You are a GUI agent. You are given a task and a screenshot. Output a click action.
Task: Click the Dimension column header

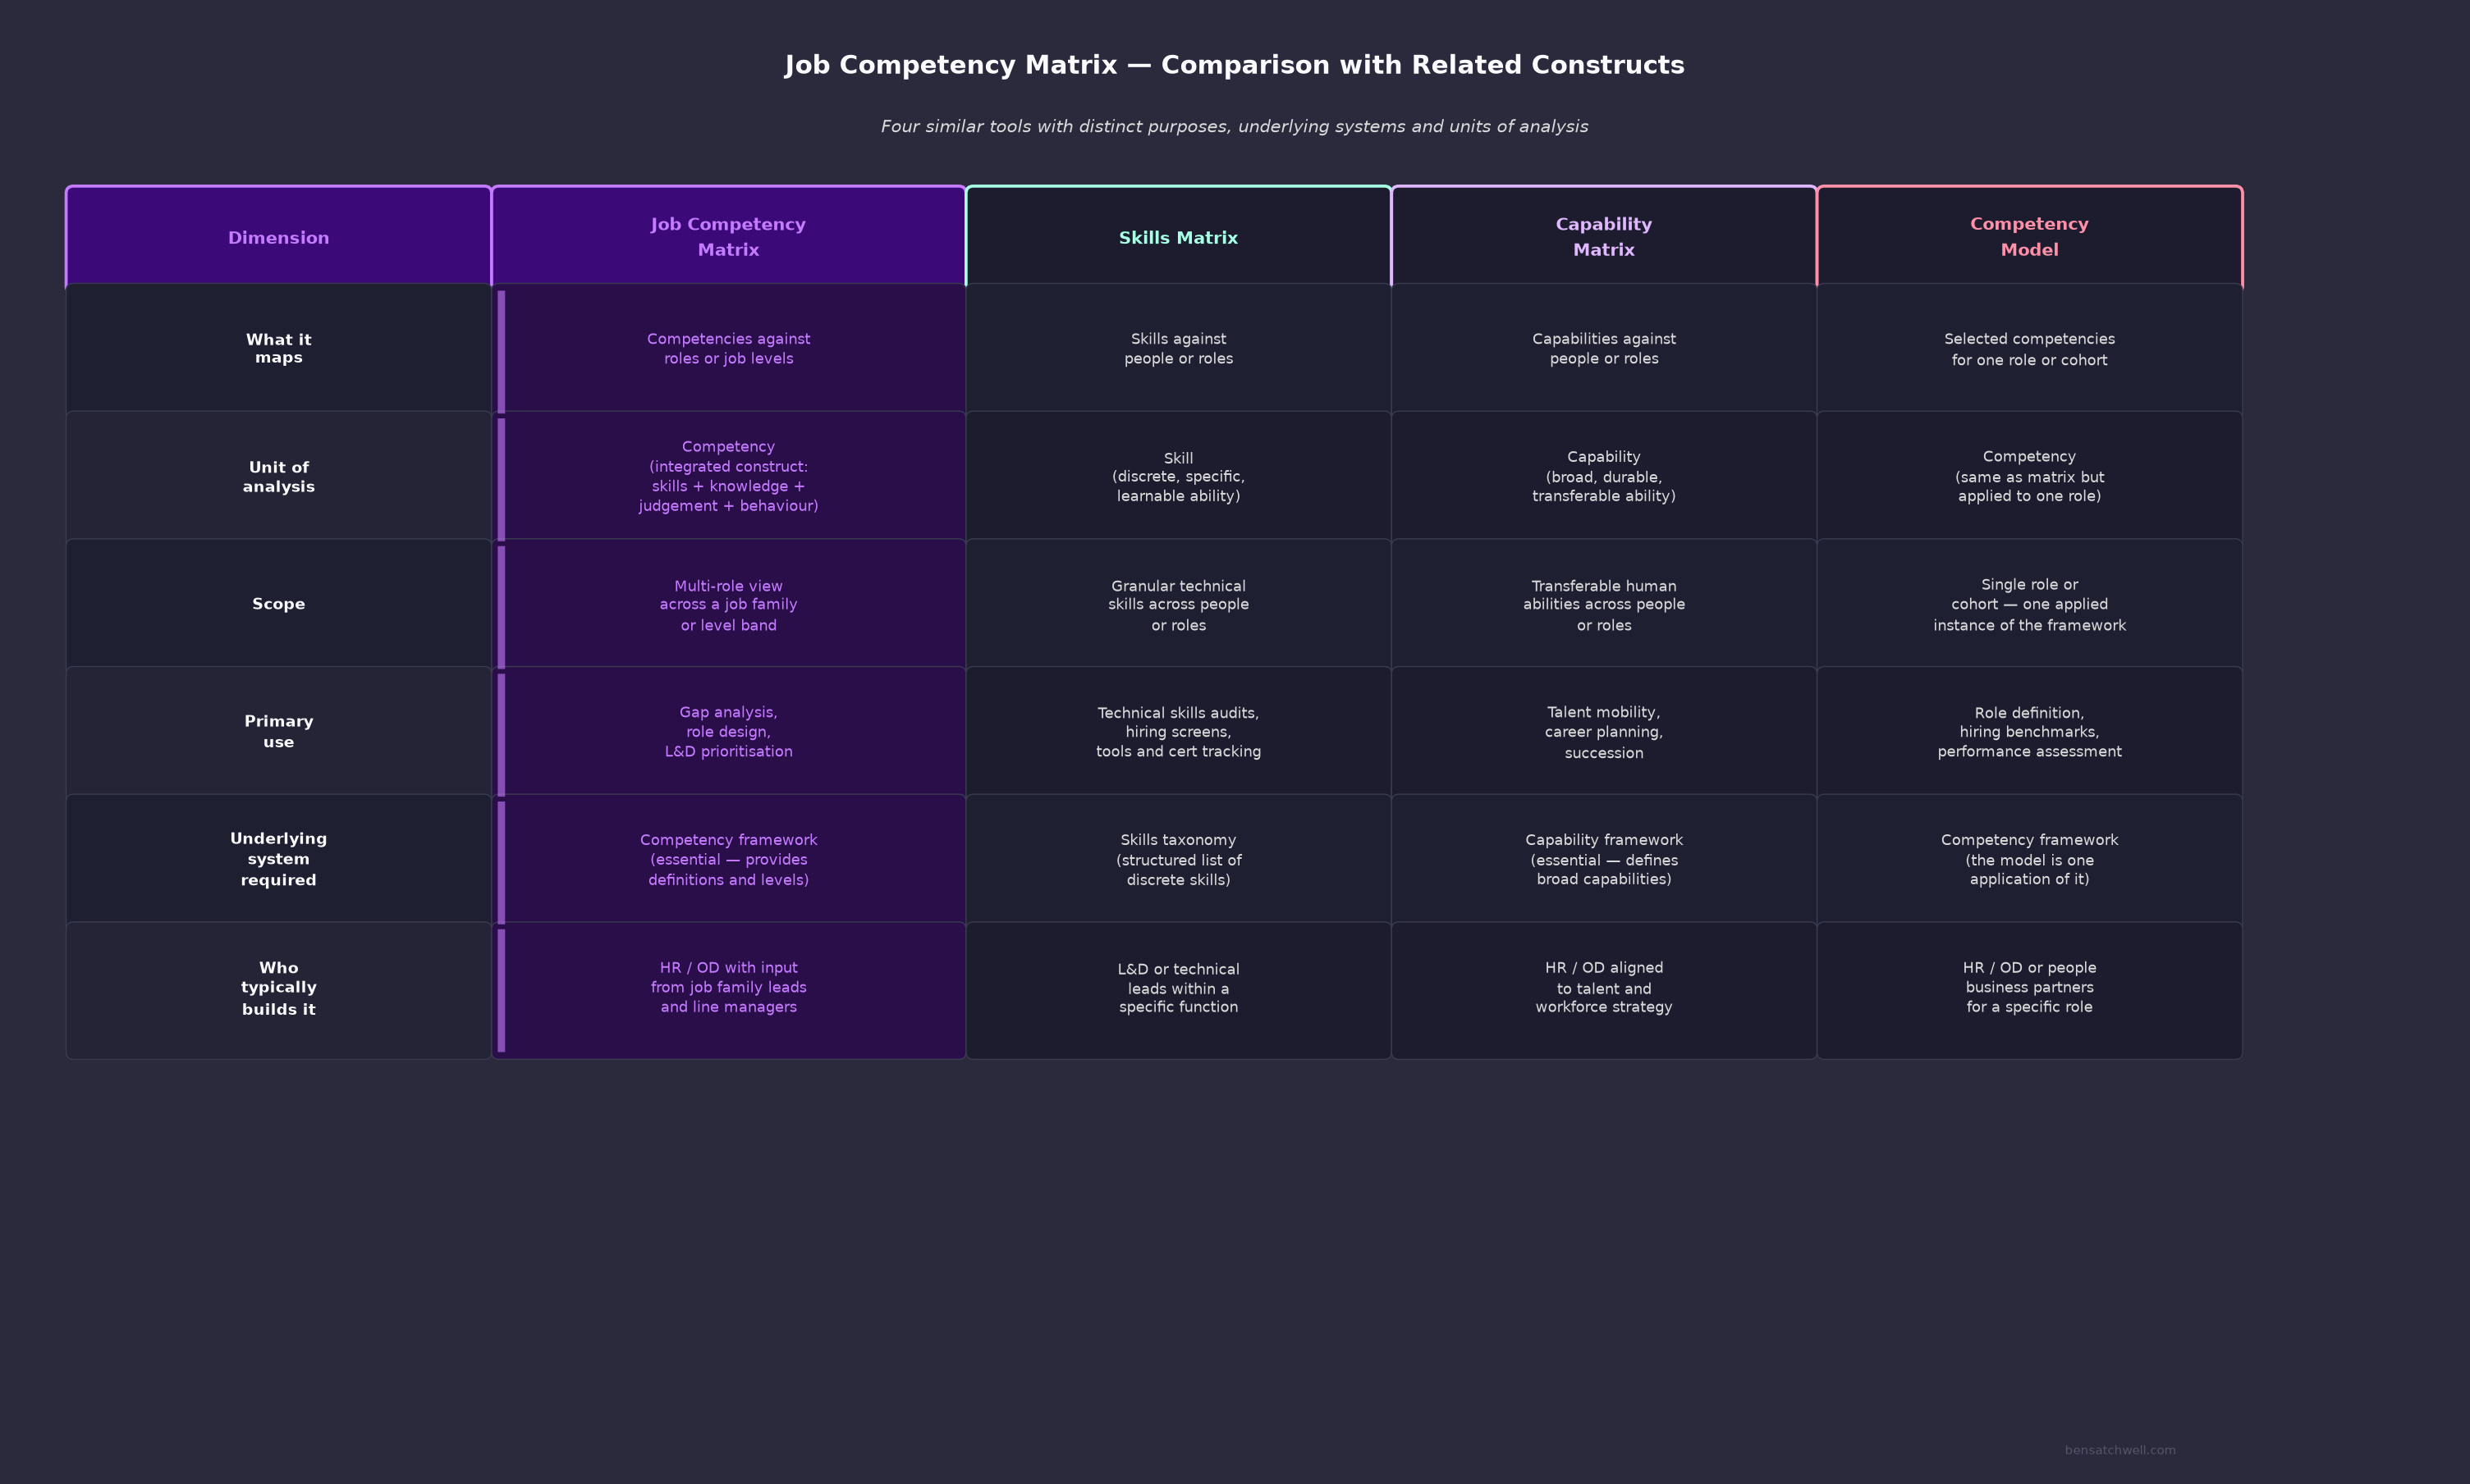click(x=278, y=237)
